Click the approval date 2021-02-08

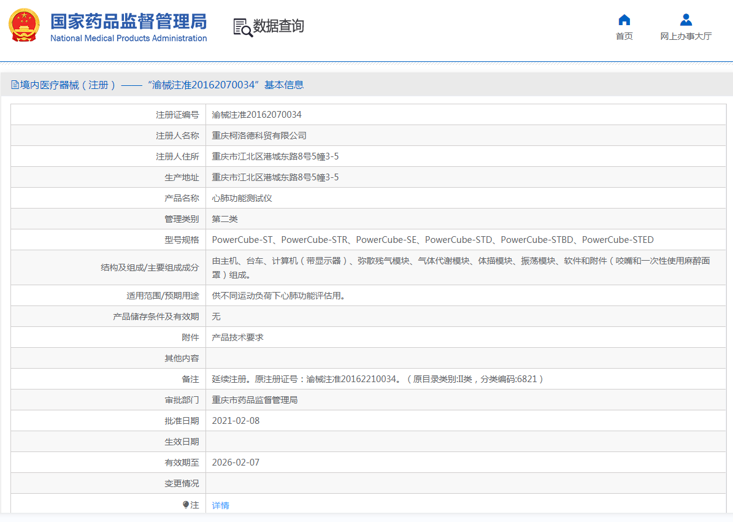236,421
